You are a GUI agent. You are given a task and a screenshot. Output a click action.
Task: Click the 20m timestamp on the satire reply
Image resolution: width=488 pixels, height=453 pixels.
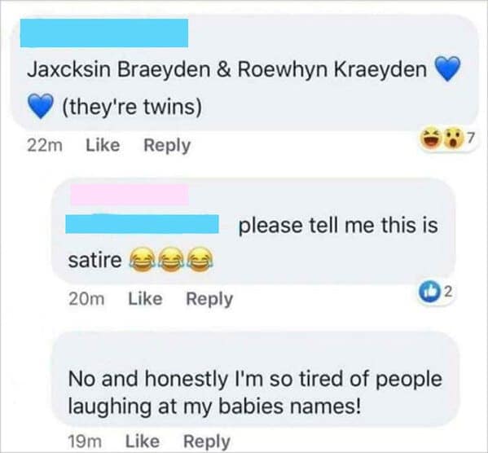pyautogui.click(x=86, y=299)
